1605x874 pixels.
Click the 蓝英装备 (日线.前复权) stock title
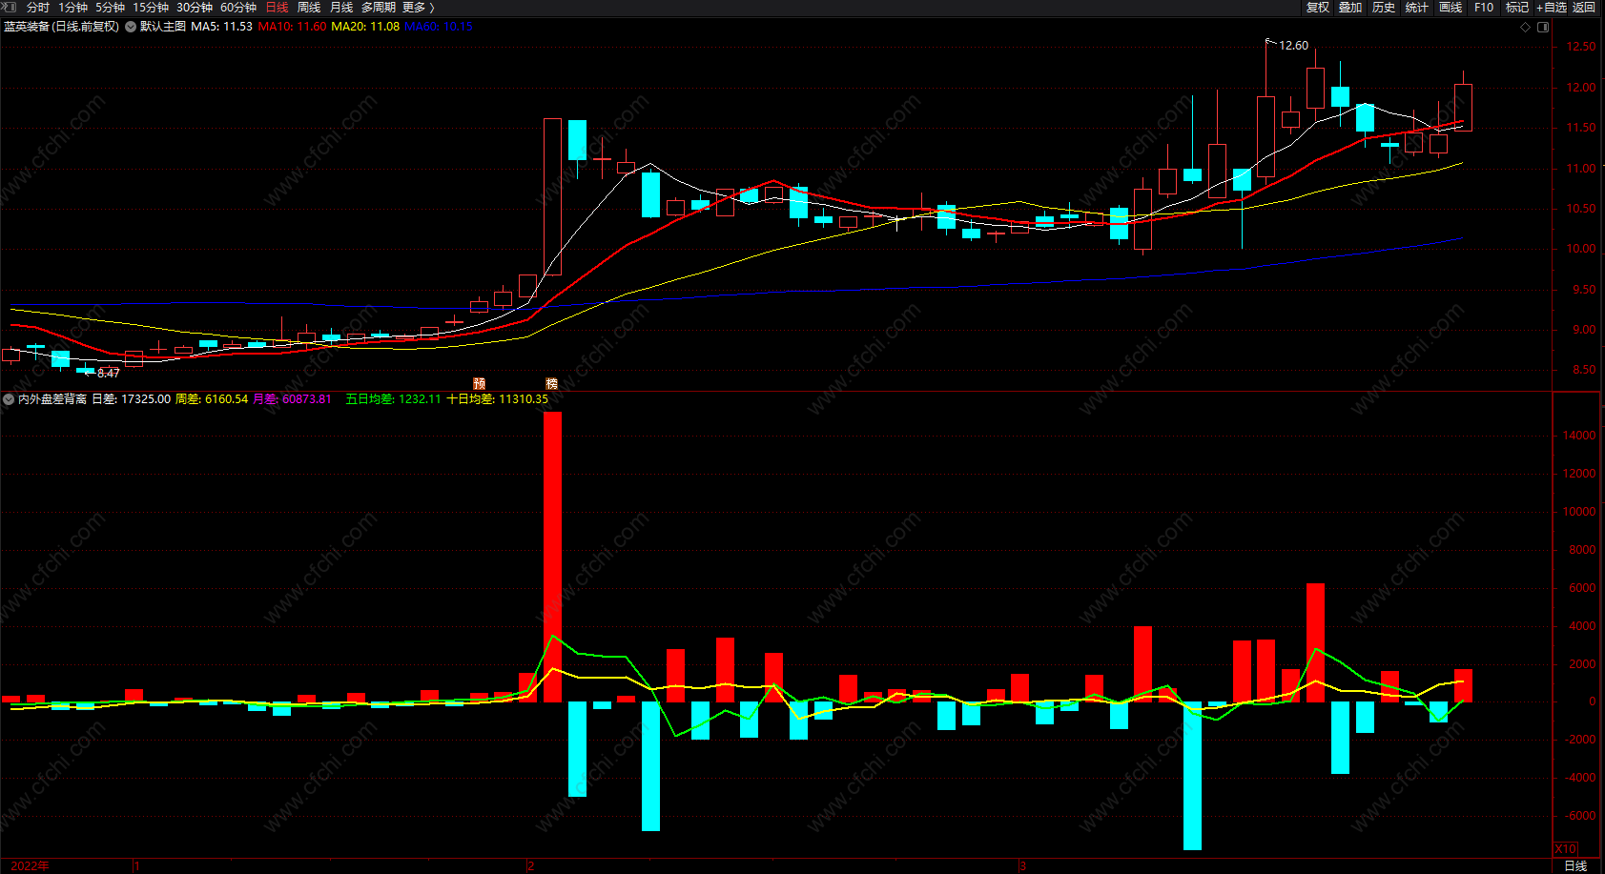pos(62,27)
